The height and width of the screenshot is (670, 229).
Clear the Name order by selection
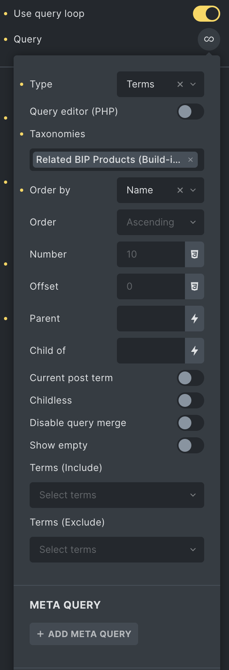180,190
